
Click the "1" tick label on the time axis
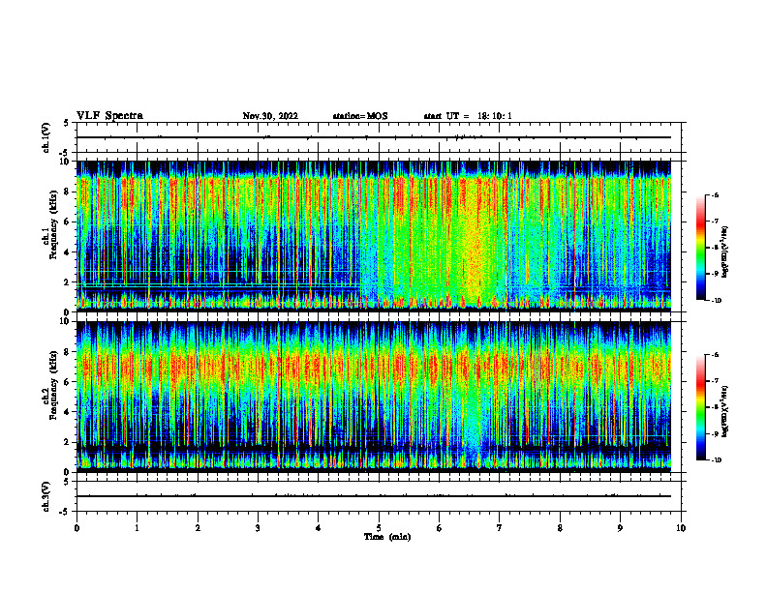pos(137,528)
